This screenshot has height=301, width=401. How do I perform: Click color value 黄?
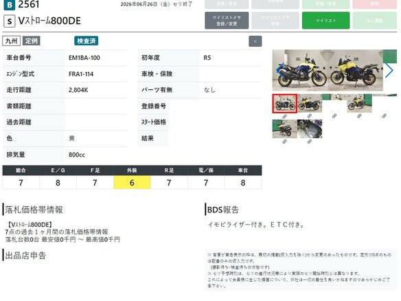pyautogui.click(x=71, y=138)
